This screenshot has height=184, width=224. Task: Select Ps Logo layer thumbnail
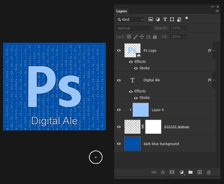132,50
